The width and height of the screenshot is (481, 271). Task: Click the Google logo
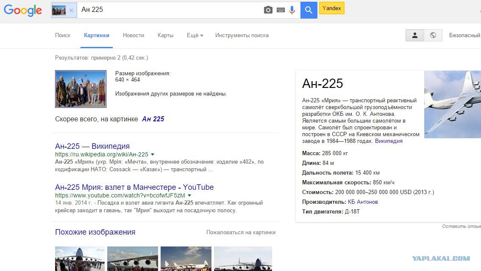(x=23, y=10)
